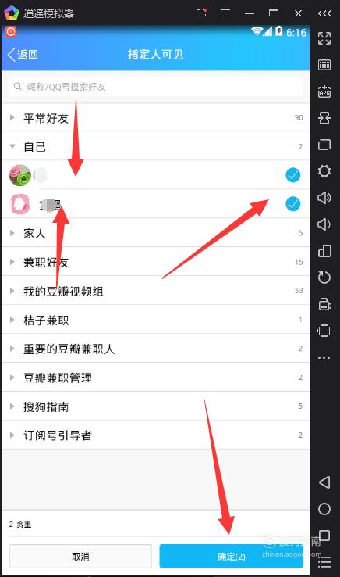The height and width of the screenshot is (577, 340).
Task: Open the three-dots more options in sidebar
Action: [x=324, y=357]
